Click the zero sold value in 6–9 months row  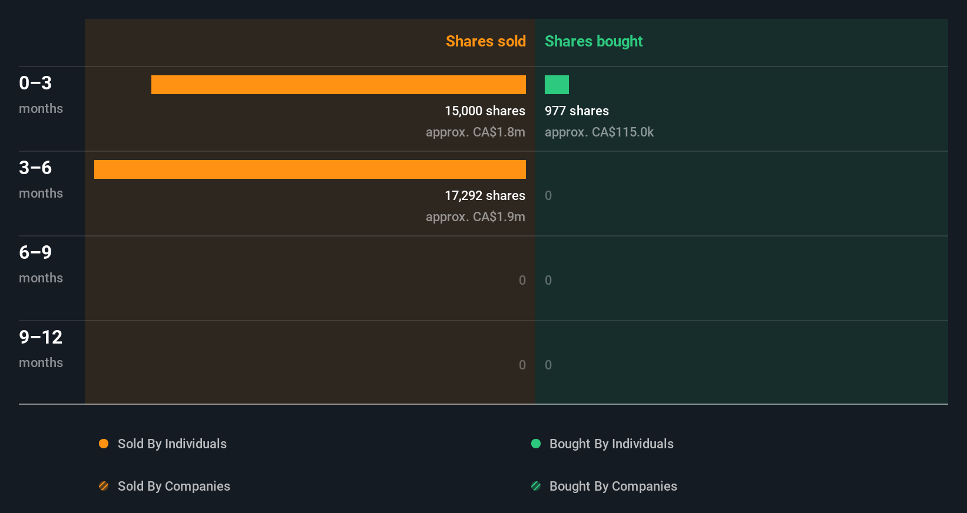pyautogui.click(x=522, y=280)
